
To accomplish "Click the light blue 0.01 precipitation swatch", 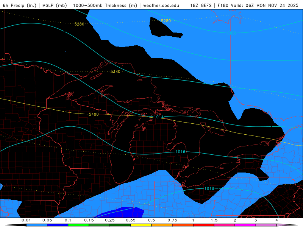I will click(37, 225).
